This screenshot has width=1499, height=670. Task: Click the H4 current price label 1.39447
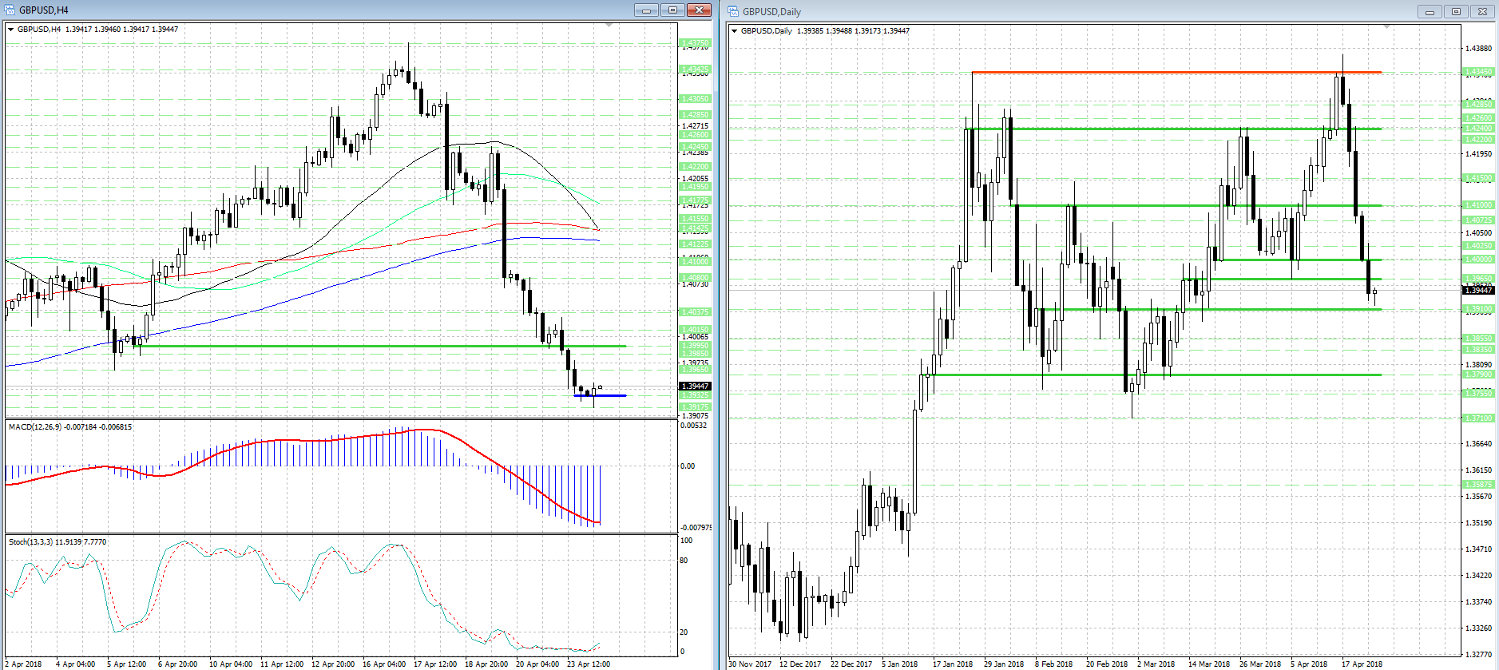[x=694, y=386]
